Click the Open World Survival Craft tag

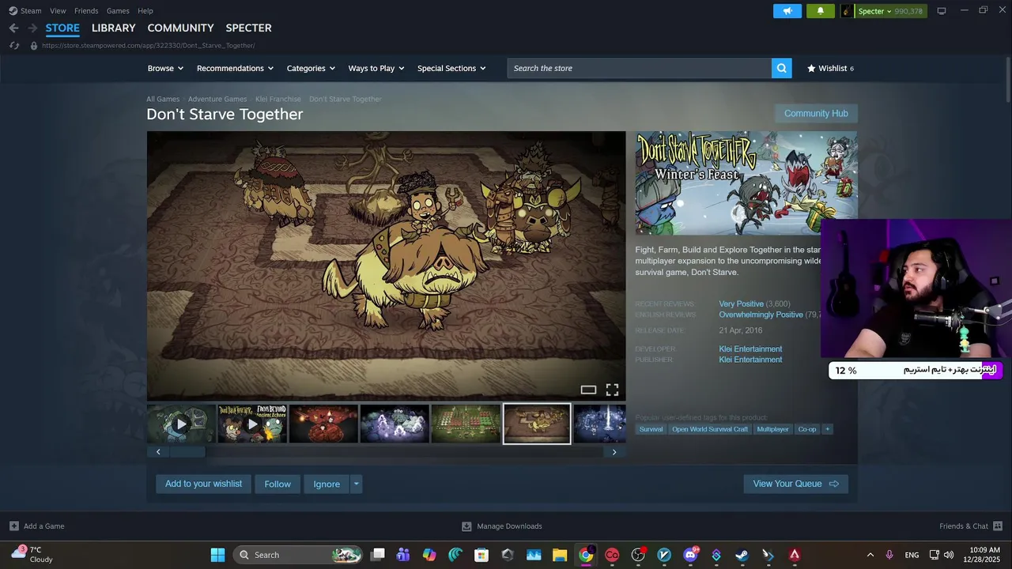710,429
